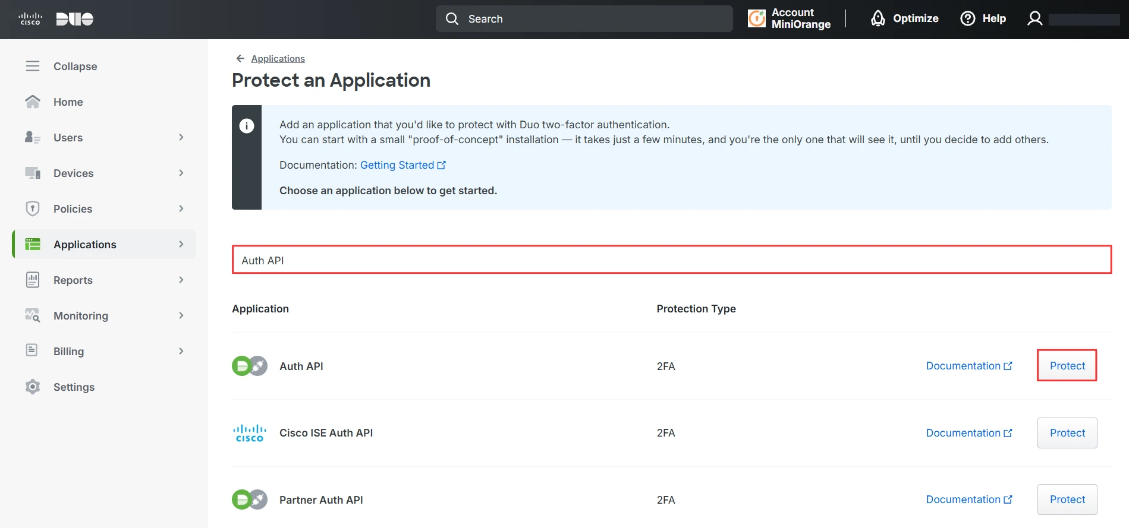Click the back arrow beside Applications
Viewport: 1129px width, 528px height.
coord(240,58)
